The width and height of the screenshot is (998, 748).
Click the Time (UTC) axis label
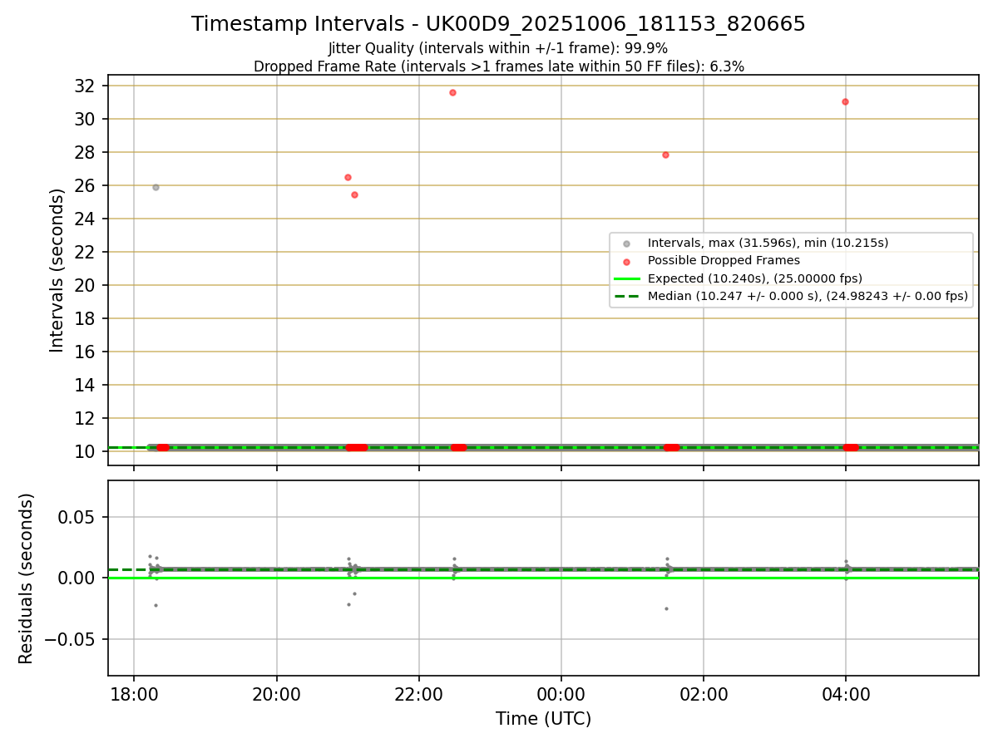[543, 719]
